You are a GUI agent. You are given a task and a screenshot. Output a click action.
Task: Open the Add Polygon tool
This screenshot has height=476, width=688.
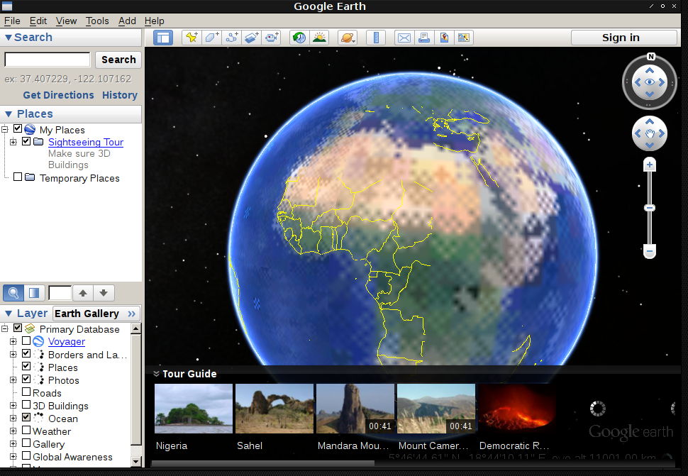coord(211,37)
